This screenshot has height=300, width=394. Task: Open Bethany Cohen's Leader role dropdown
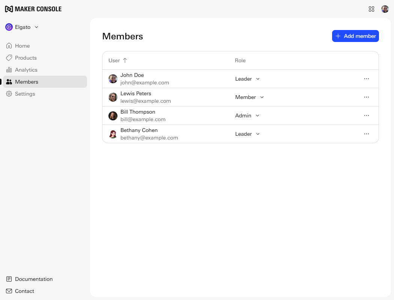(x=247, y=134)
